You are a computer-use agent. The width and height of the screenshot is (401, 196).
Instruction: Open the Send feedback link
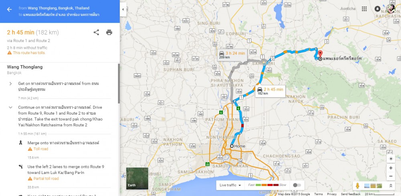coord(350,194)
